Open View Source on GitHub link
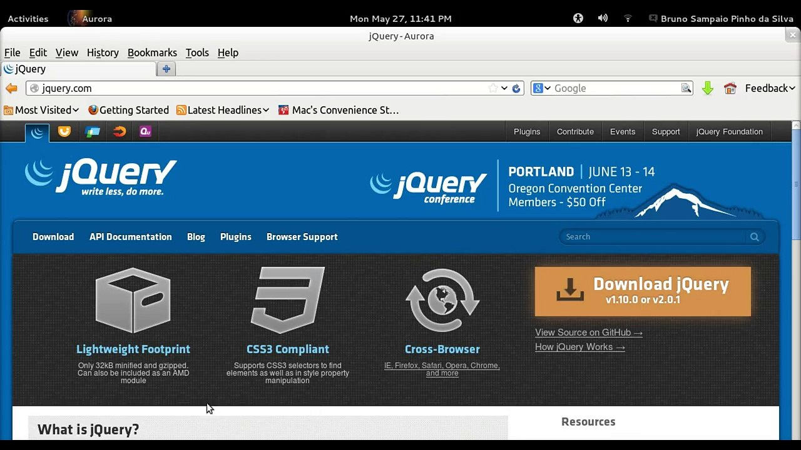 point(589,332)
